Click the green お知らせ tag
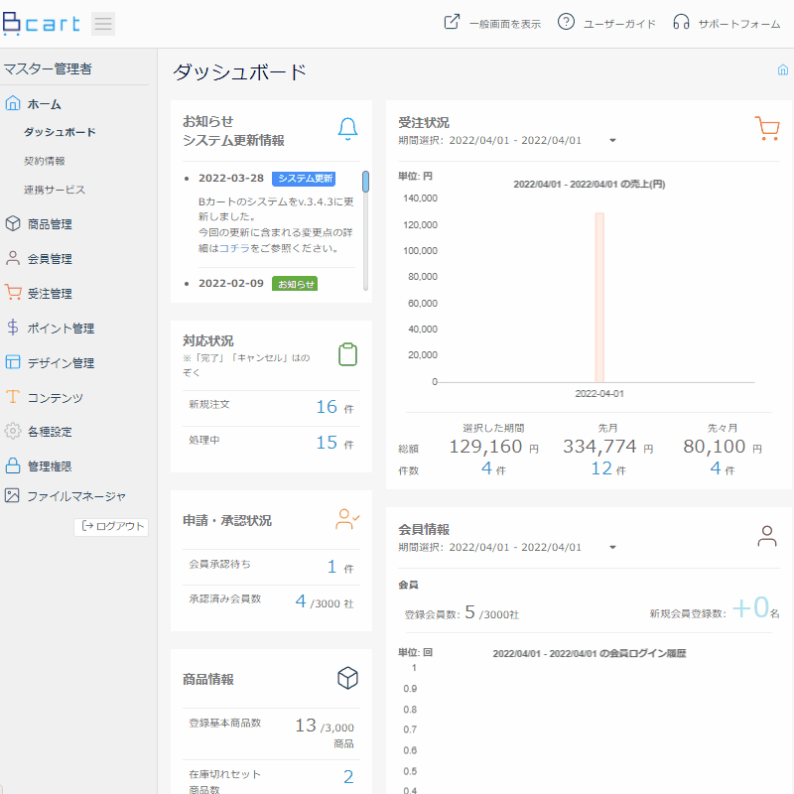794x794 pixels. [295, 284]
